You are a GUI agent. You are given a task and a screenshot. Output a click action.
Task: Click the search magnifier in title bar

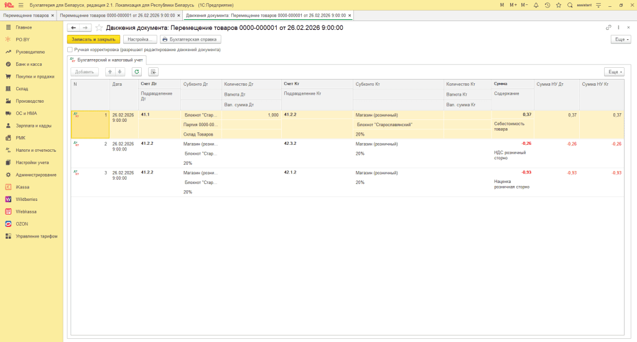click(571, 5)
